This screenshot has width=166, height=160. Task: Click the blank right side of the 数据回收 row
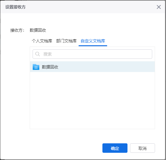pyautogui.click(x=106, y=67)
